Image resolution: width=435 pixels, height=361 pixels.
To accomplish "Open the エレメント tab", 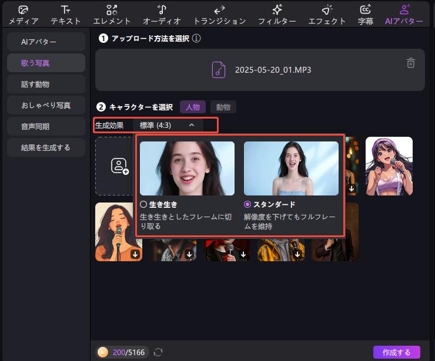I will click(x=112, y=15).
